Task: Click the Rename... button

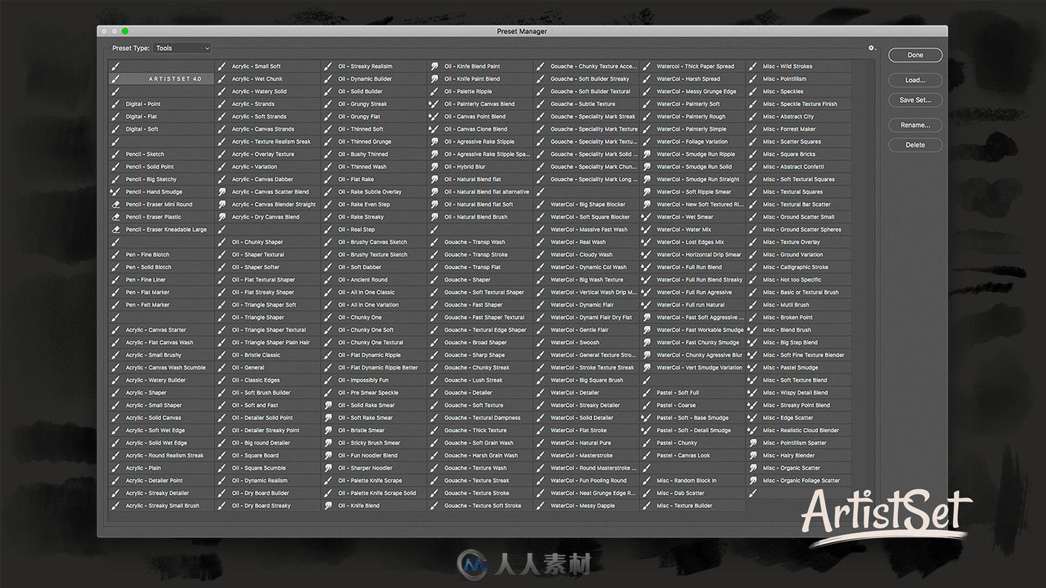Action: pos(915,125)
